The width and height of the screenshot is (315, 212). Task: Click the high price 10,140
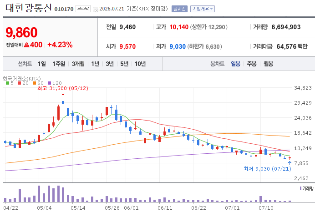click(179, 27)
